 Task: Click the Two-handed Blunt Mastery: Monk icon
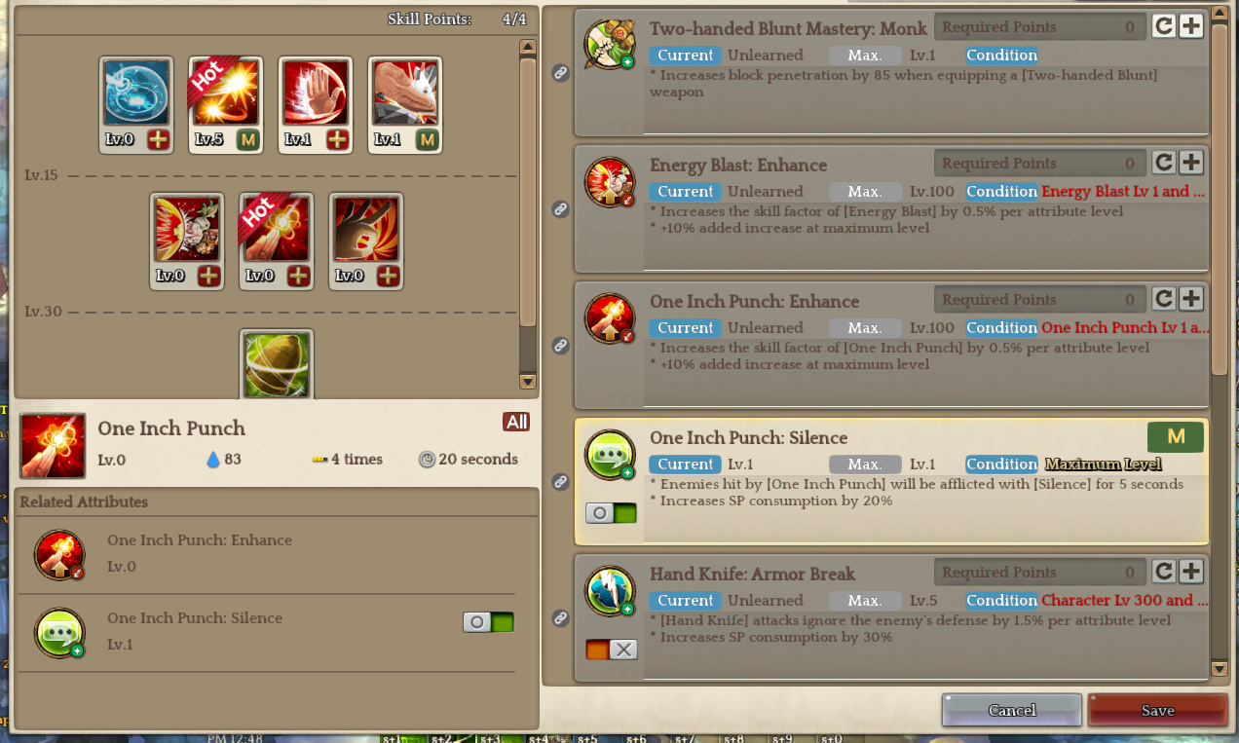pyautogui.click(x=610, y=45)
